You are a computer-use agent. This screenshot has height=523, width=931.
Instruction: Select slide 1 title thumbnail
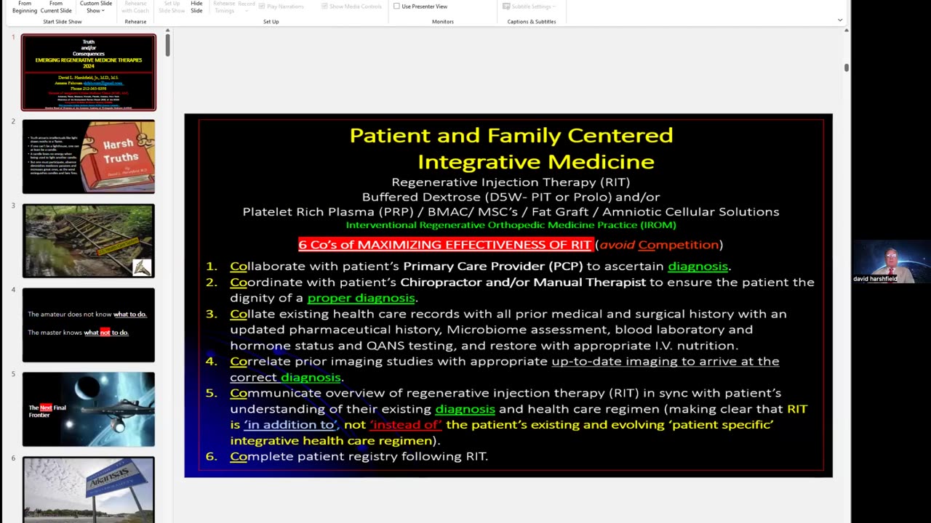[x=89, y=72]
